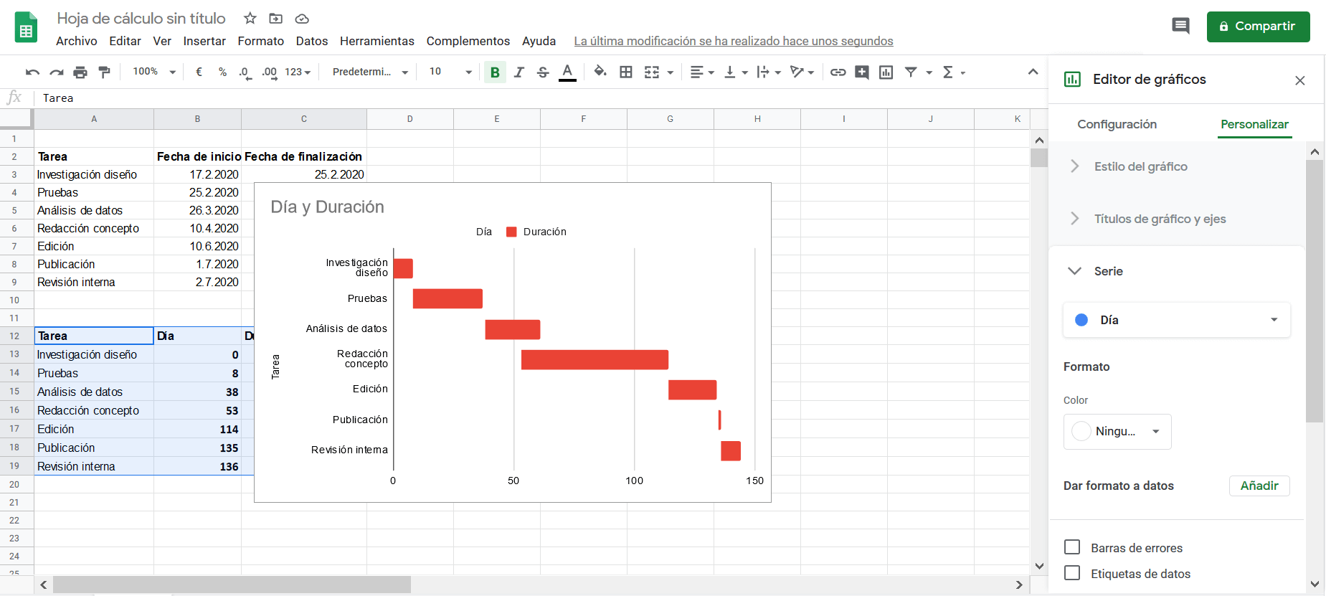Format as percent icon
This screenshot has width=1326, height=596.
223,72
